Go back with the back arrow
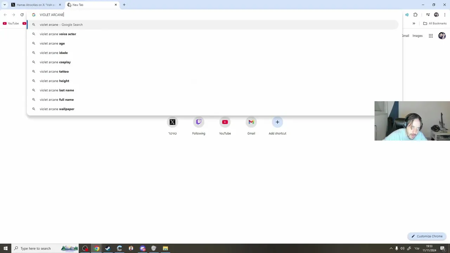This screenshot has height=253, width=450. pyautogui.click(x=5, y=15)
